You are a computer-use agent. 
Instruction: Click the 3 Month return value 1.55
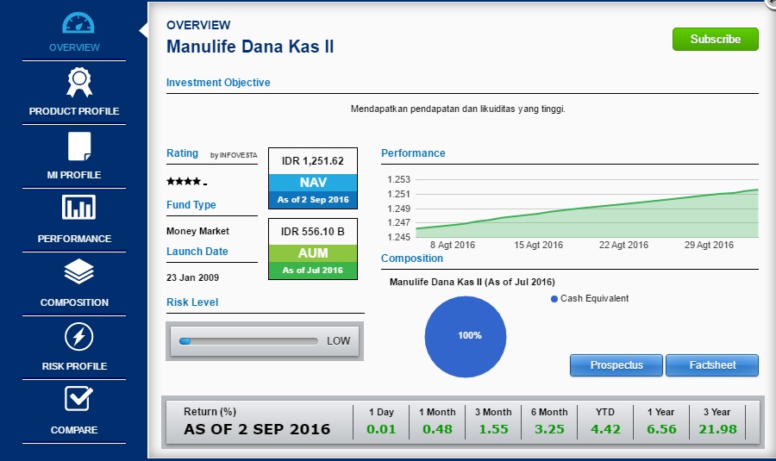(493, 429)
